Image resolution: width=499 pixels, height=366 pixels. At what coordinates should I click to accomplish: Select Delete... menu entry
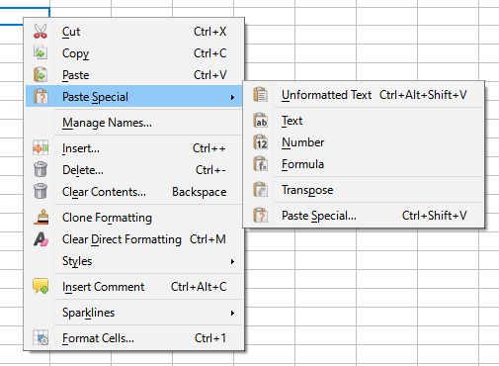click(134, 170)
